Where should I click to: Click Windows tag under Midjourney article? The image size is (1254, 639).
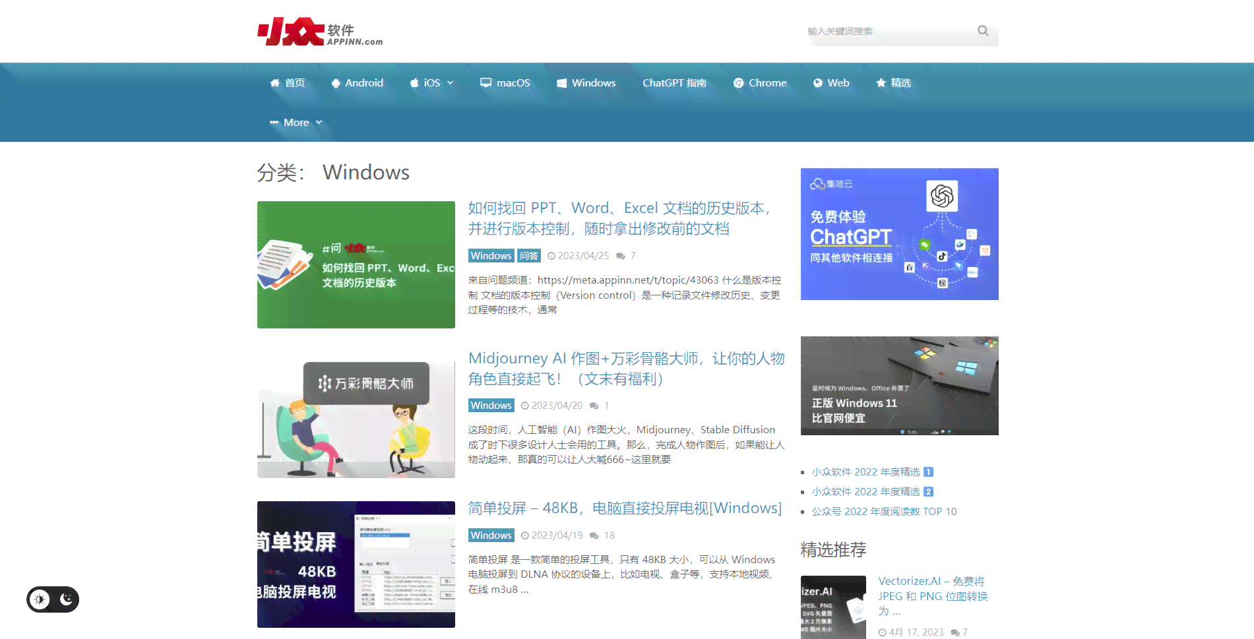(491, 406)
